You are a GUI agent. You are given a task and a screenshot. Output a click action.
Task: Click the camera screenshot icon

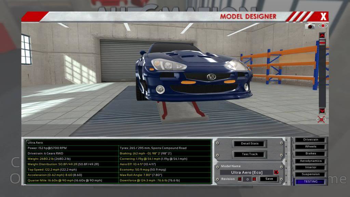pos(310,26)
